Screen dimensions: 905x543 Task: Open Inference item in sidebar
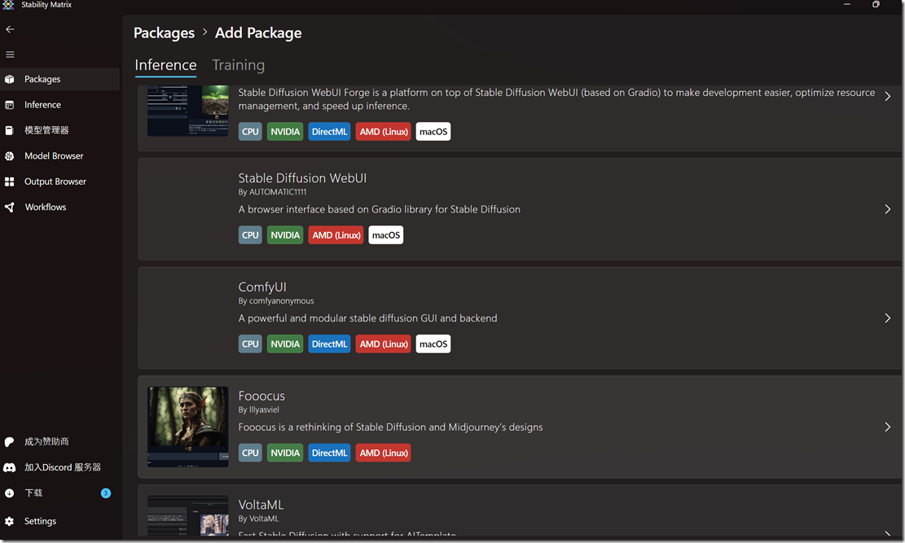(60, 104)
